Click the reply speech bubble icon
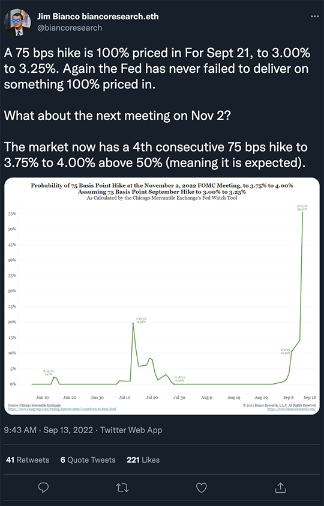The height and width of the screenshot is (506, 324). [x=43, y=487]
